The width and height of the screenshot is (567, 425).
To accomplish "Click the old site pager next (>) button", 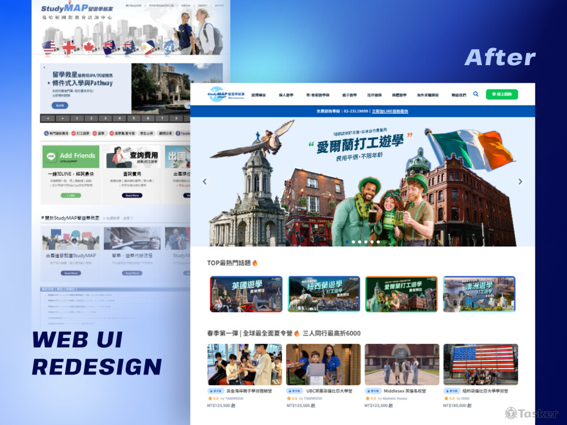I will click(62, 118).
